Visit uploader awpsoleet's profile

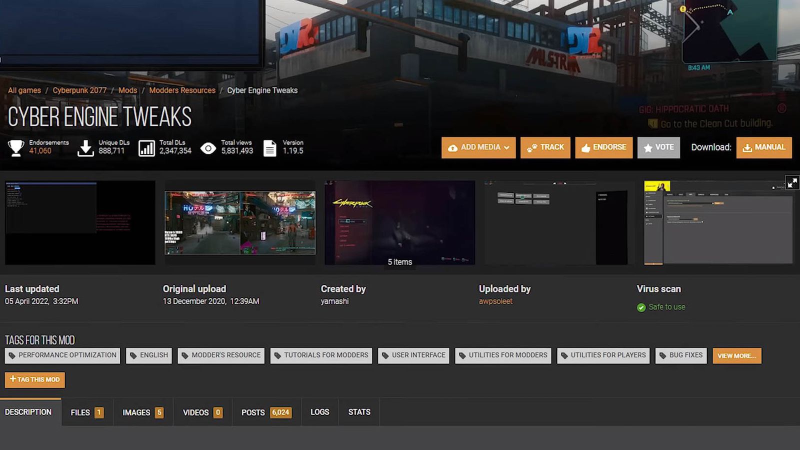click(x=495, y=301)
